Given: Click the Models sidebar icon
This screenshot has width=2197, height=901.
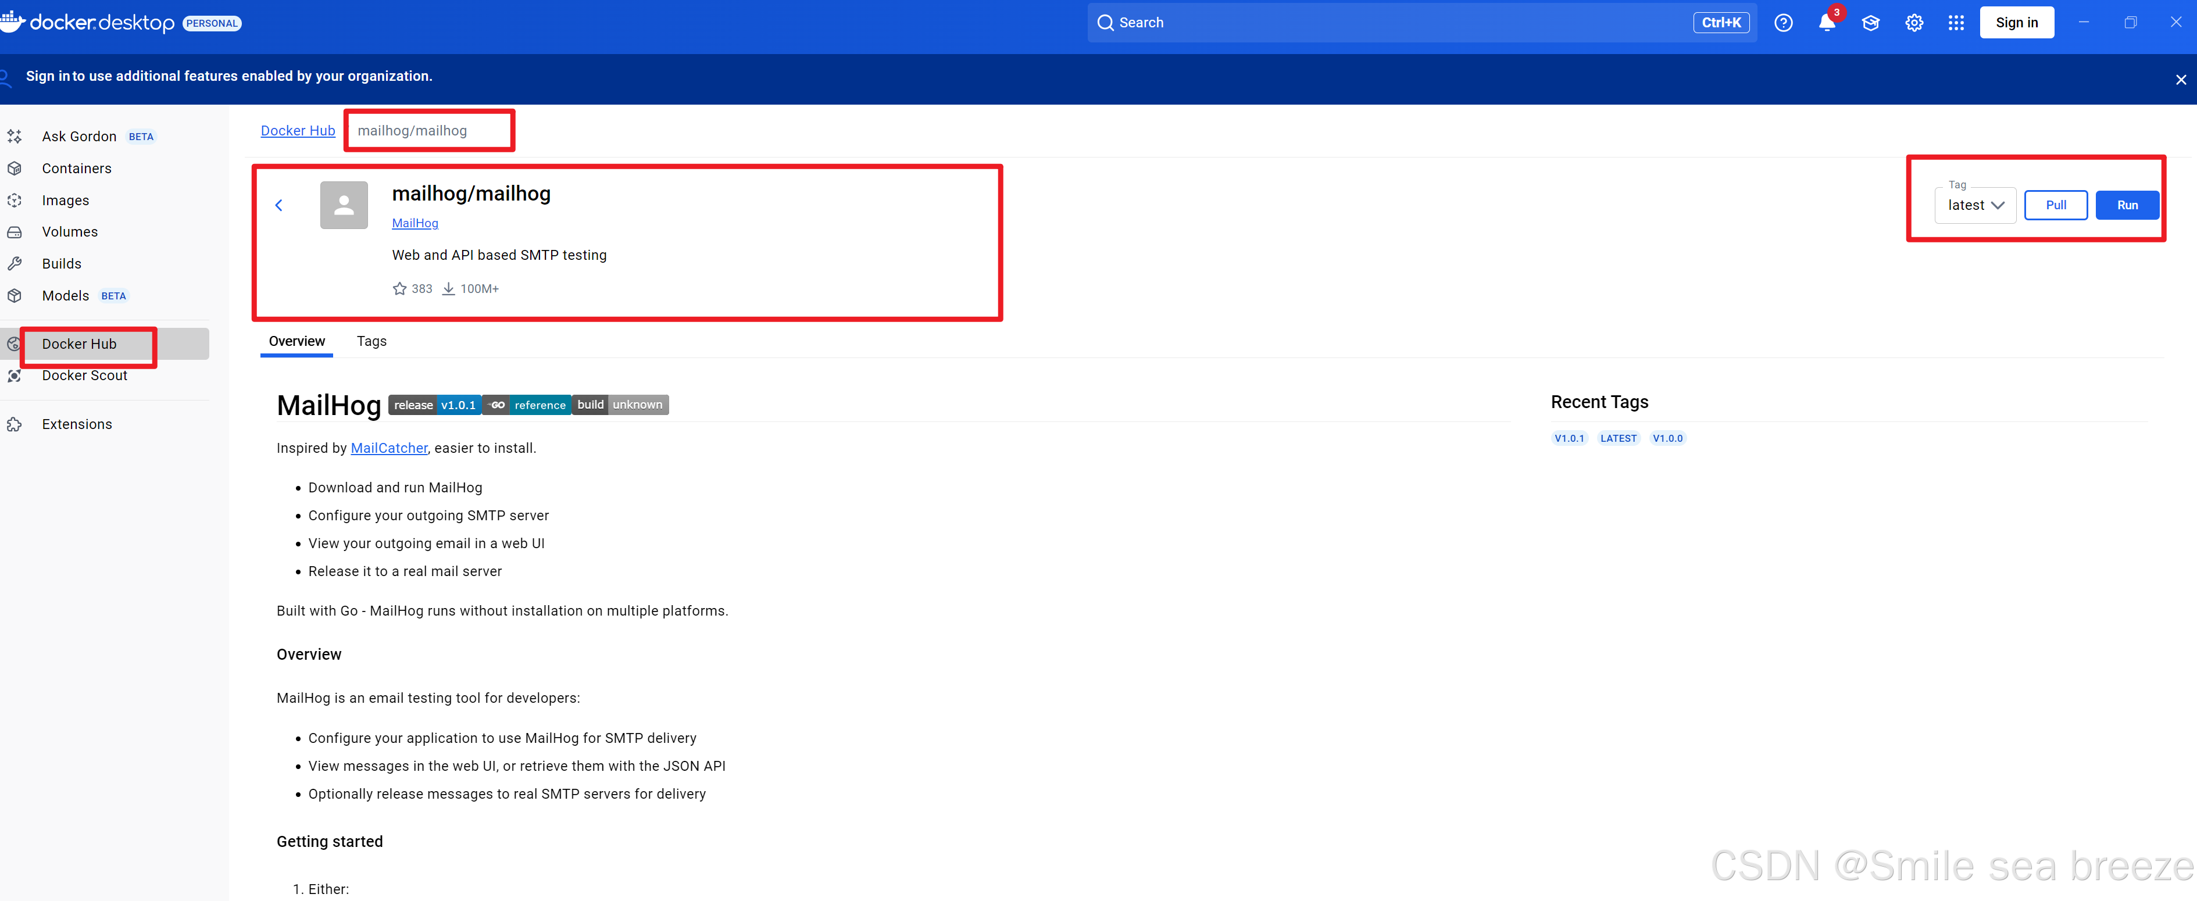Looking at the screenshot, I should point(15,296).
